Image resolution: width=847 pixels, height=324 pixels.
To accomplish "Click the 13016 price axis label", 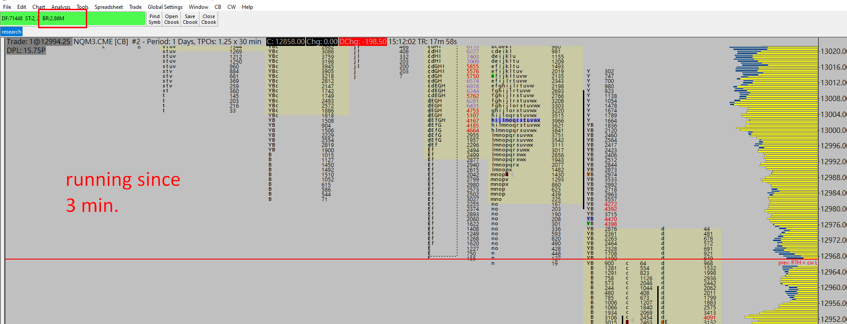I will pos(834,67).
